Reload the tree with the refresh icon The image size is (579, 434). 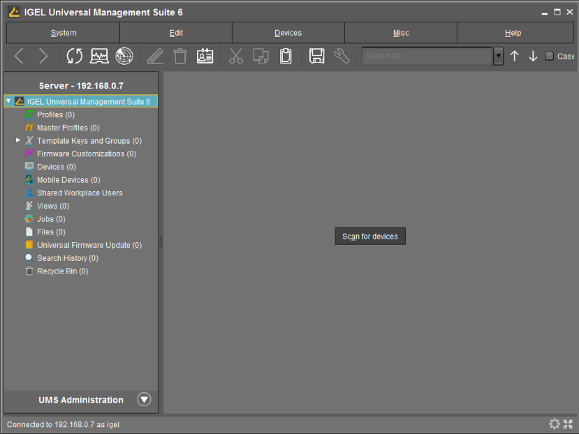75,56
